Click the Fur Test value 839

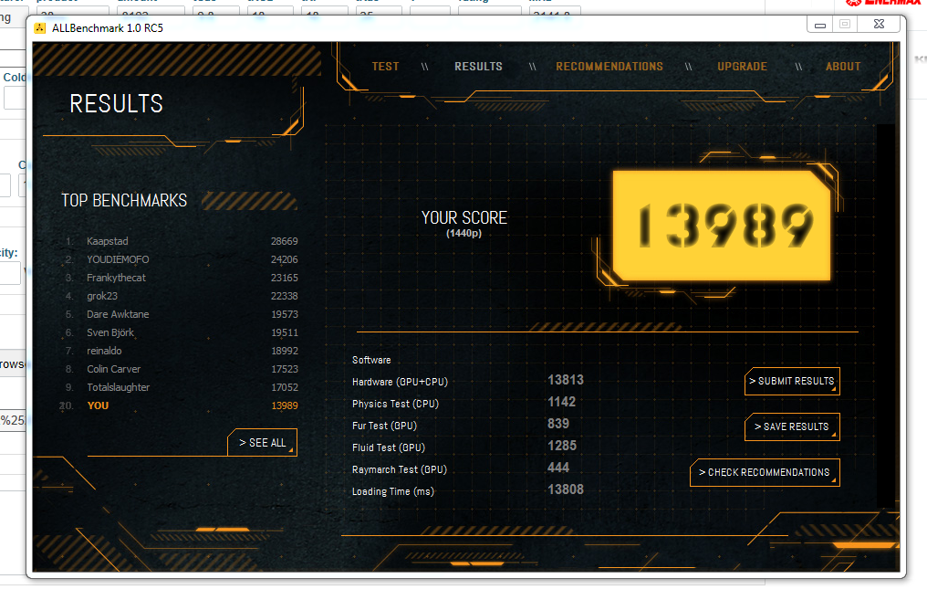click(558, 424)
